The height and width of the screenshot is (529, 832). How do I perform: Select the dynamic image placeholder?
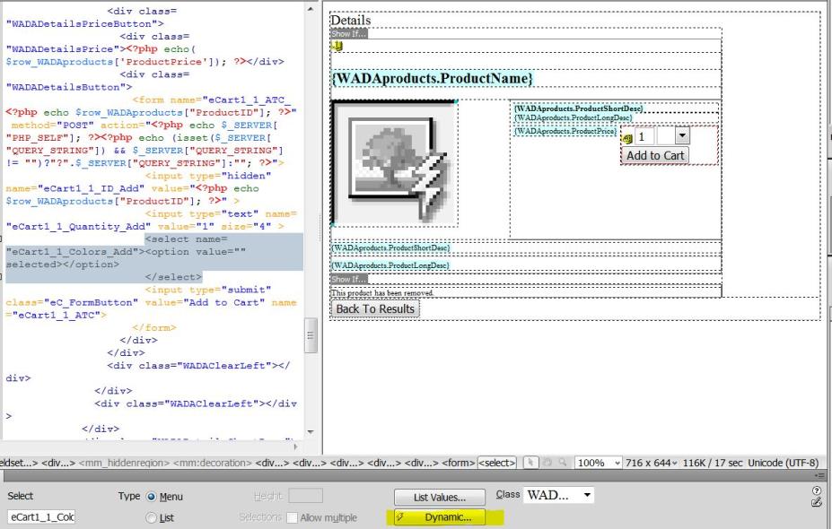[x=395, y=163]
